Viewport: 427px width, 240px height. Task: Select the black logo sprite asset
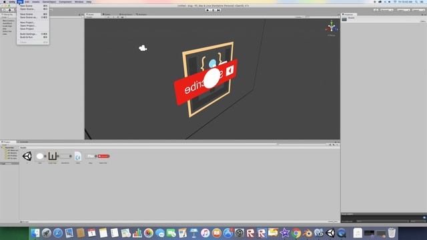pyautogui.click(x=52, y=156)
